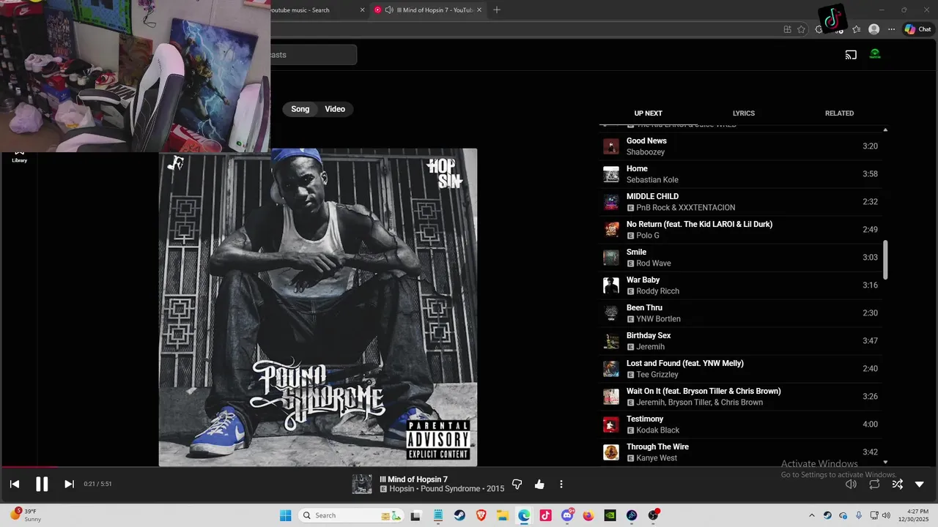
Task: Play Through The Wire by Kanye West
Action: pyautogui.click(x=742, y=452)
